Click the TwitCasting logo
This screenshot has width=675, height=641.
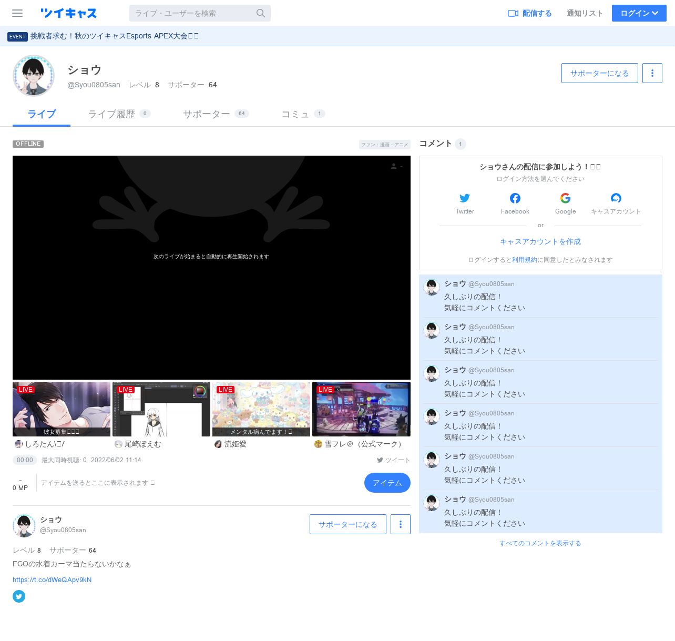click(68, 13)
